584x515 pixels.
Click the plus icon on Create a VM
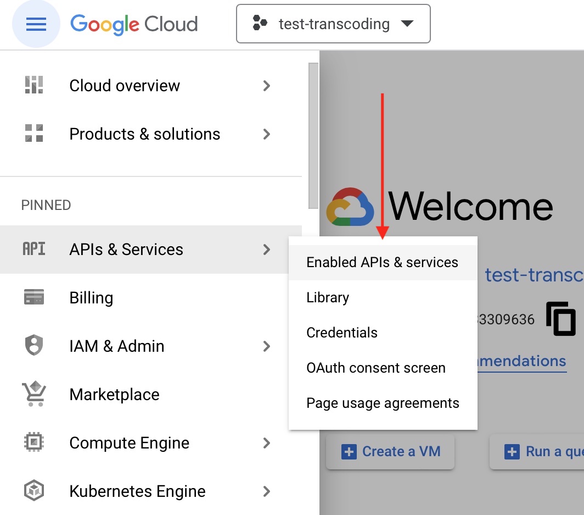(349, 452)
